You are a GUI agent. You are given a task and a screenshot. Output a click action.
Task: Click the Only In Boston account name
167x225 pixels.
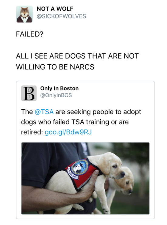(60, 88)
